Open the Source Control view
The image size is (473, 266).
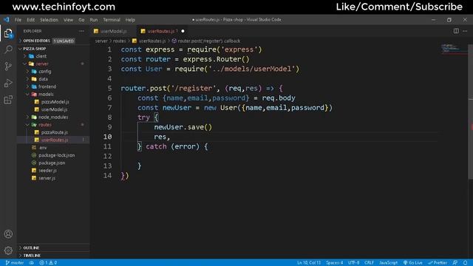tap(8, 66)
